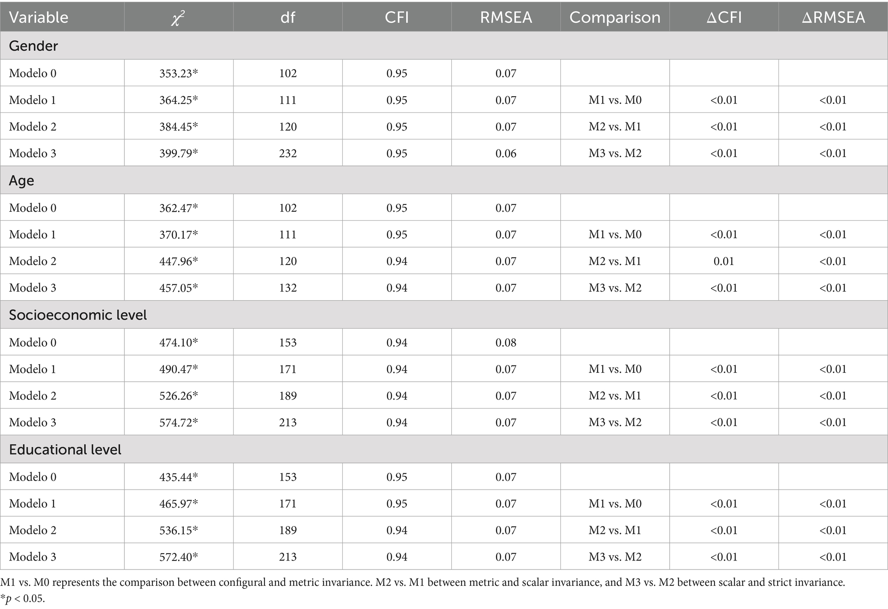Click the Age section heading
Screen dimensions: 888x609
point(21,180)
